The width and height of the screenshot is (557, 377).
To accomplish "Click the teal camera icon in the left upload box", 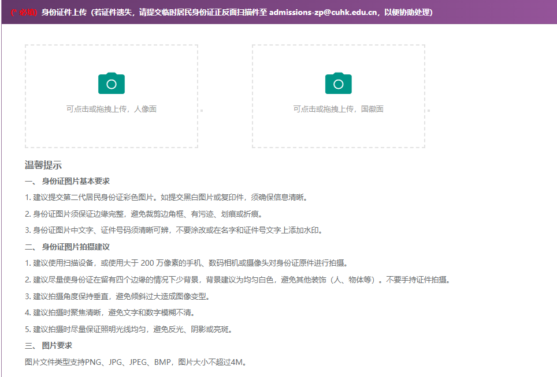I will pos(112,83).
